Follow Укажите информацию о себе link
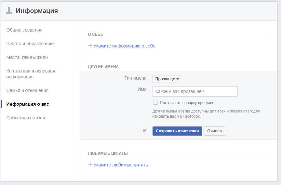Screen dimensions: 281x185 (x=124, y=46)
